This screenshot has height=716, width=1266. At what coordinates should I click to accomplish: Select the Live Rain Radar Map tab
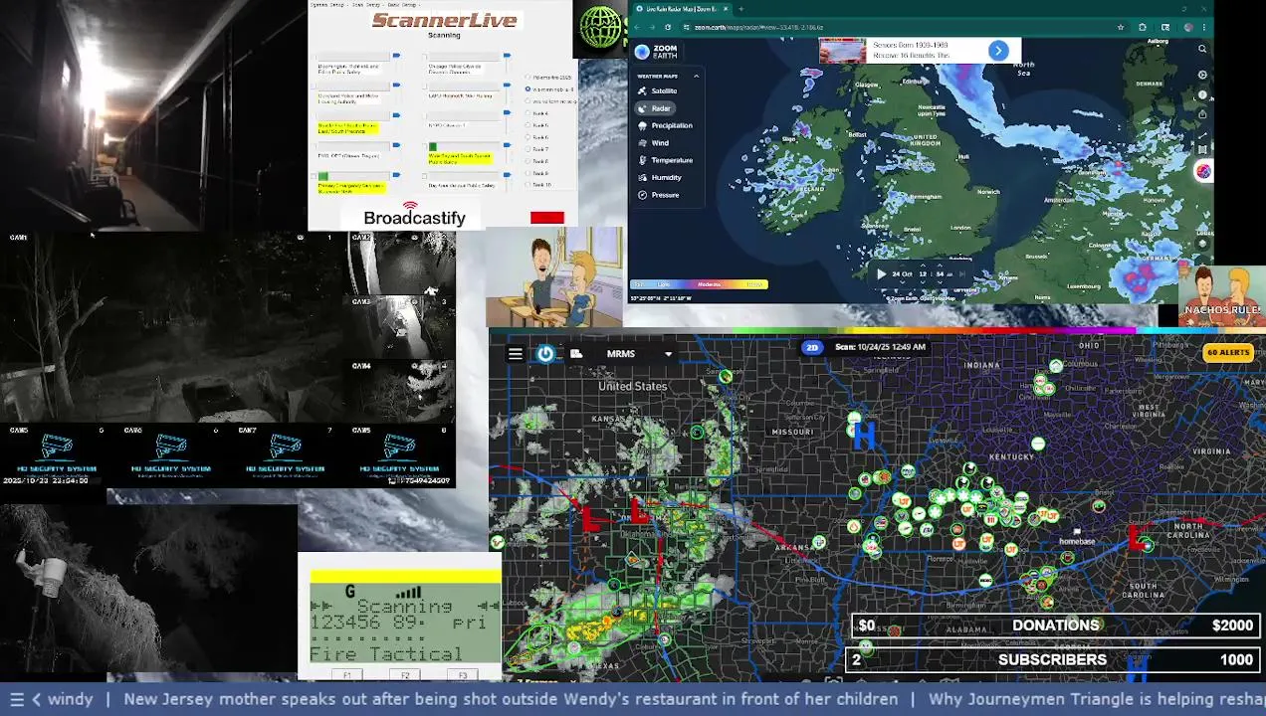pyautogui.click(x=682, y=9)
